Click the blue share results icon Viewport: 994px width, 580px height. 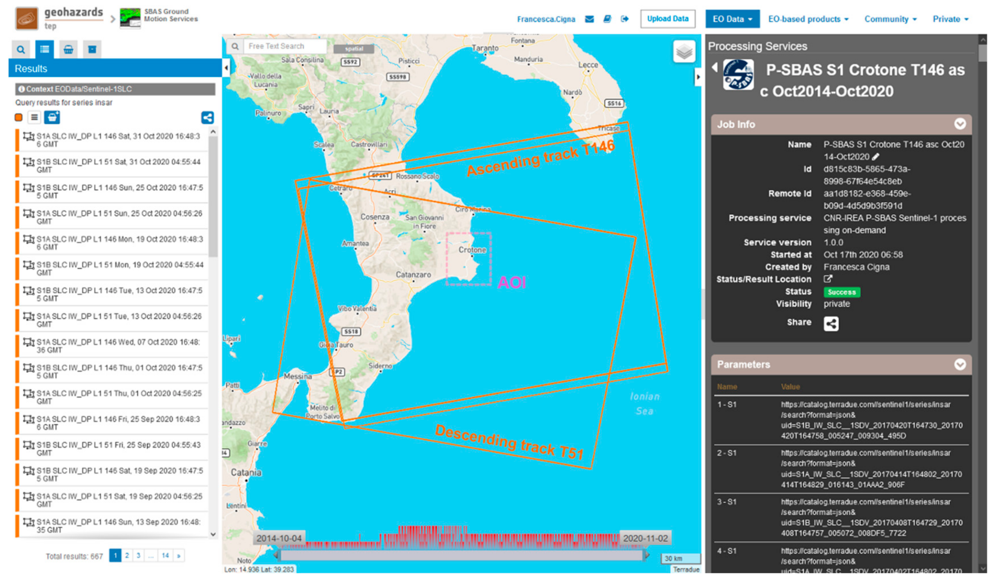207,117
